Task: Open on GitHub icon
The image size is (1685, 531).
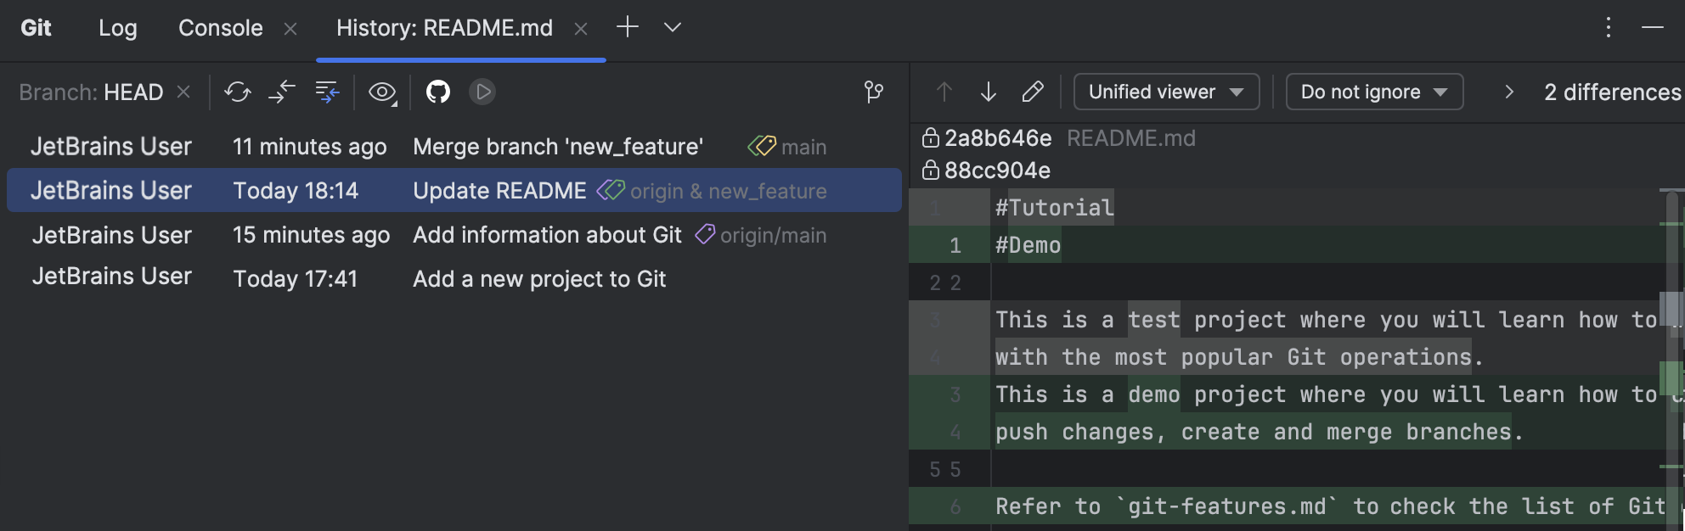Action: [x=438, y=92]
